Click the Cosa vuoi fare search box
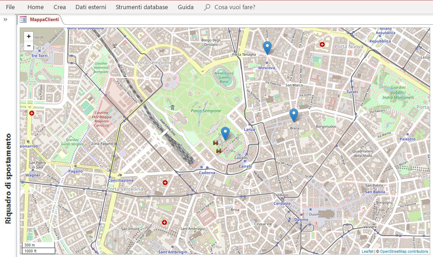This screenshot has height=257, width=433. pyautogui.click(x=235, y=7)
